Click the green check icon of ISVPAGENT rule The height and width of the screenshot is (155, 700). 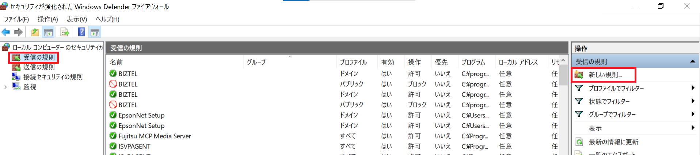coord(113,146)
